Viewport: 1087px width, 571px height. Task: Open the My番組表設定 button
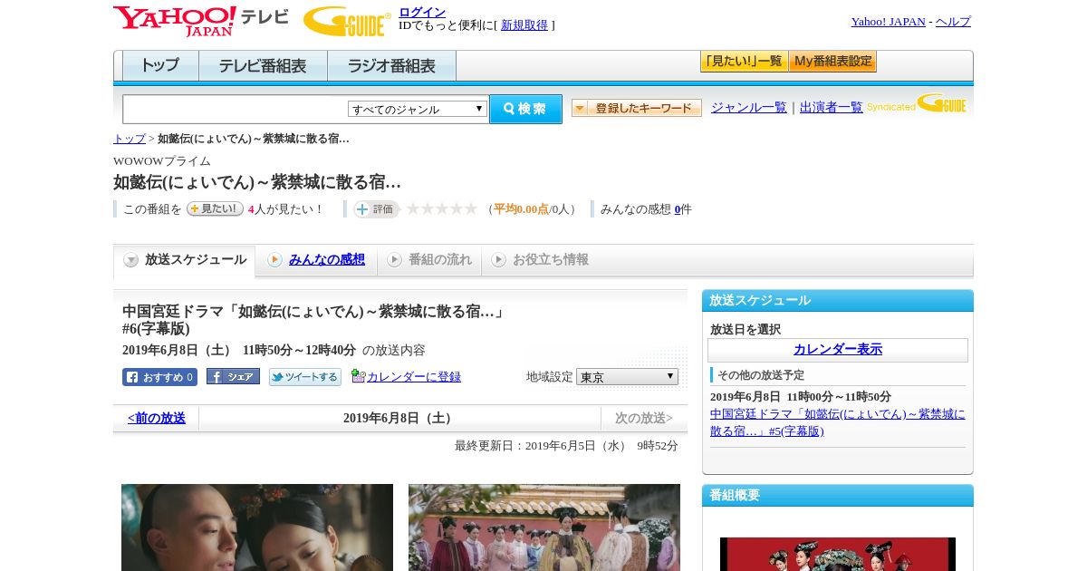point(832,62)
